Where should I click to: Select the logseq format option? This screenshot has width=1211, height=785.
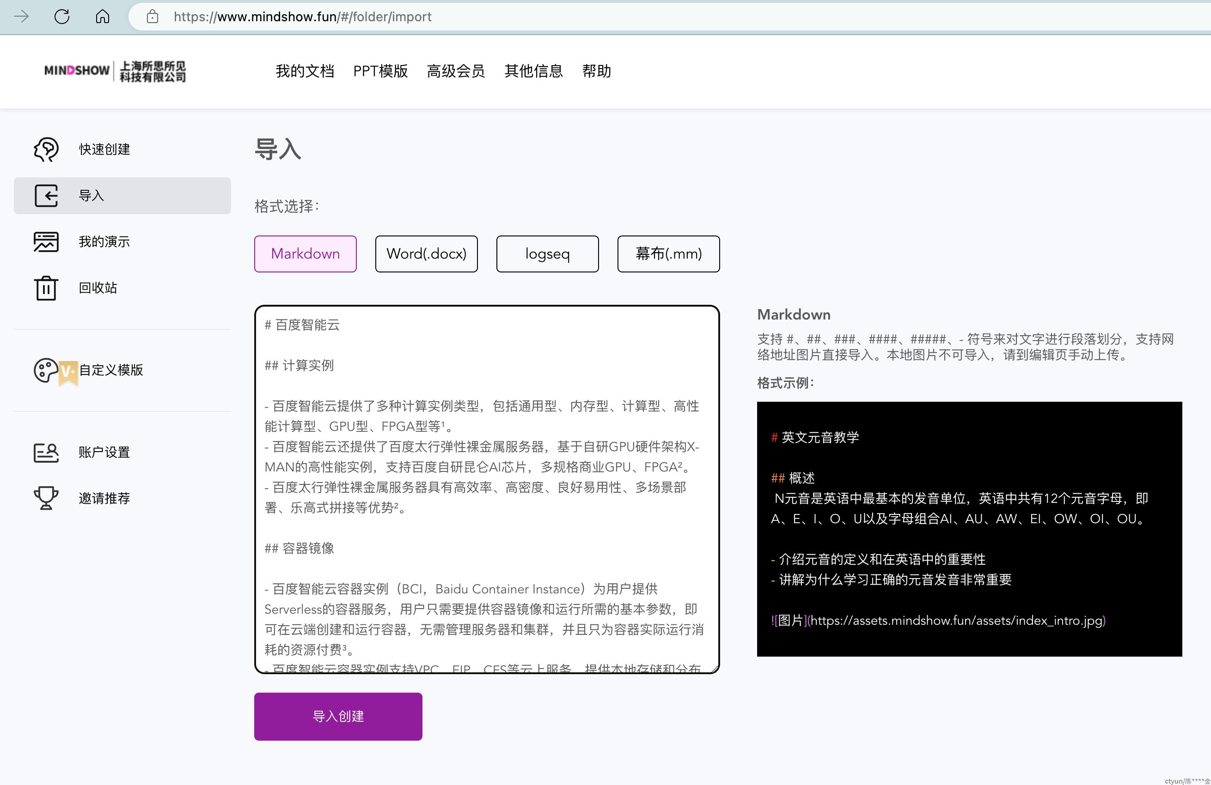(548, 254)
